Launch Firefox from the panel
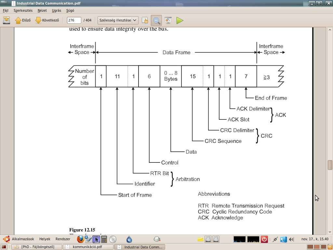Viewport: 333px width, 250px height. pos(81,239)
